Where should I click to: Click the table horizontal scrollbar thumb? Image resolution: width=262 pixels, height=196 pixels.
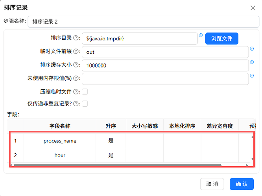pos(118,165)
